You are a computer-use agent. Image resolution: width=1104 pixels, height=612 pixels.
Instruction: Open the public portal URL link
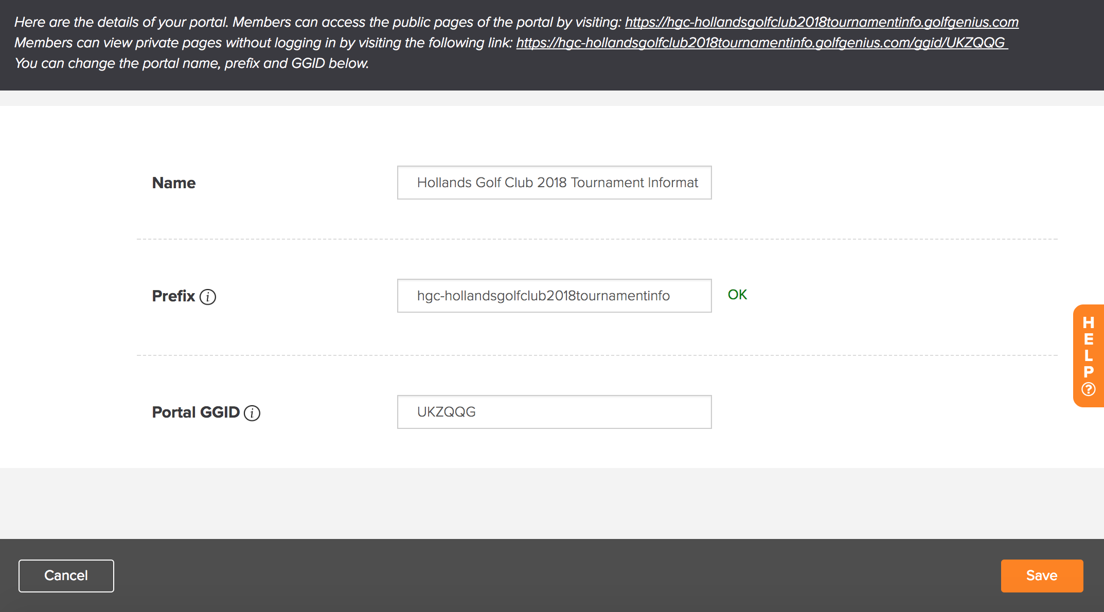coord(822,22)
